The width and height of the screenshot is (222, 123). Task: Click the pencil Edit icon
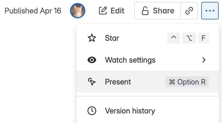103,11
